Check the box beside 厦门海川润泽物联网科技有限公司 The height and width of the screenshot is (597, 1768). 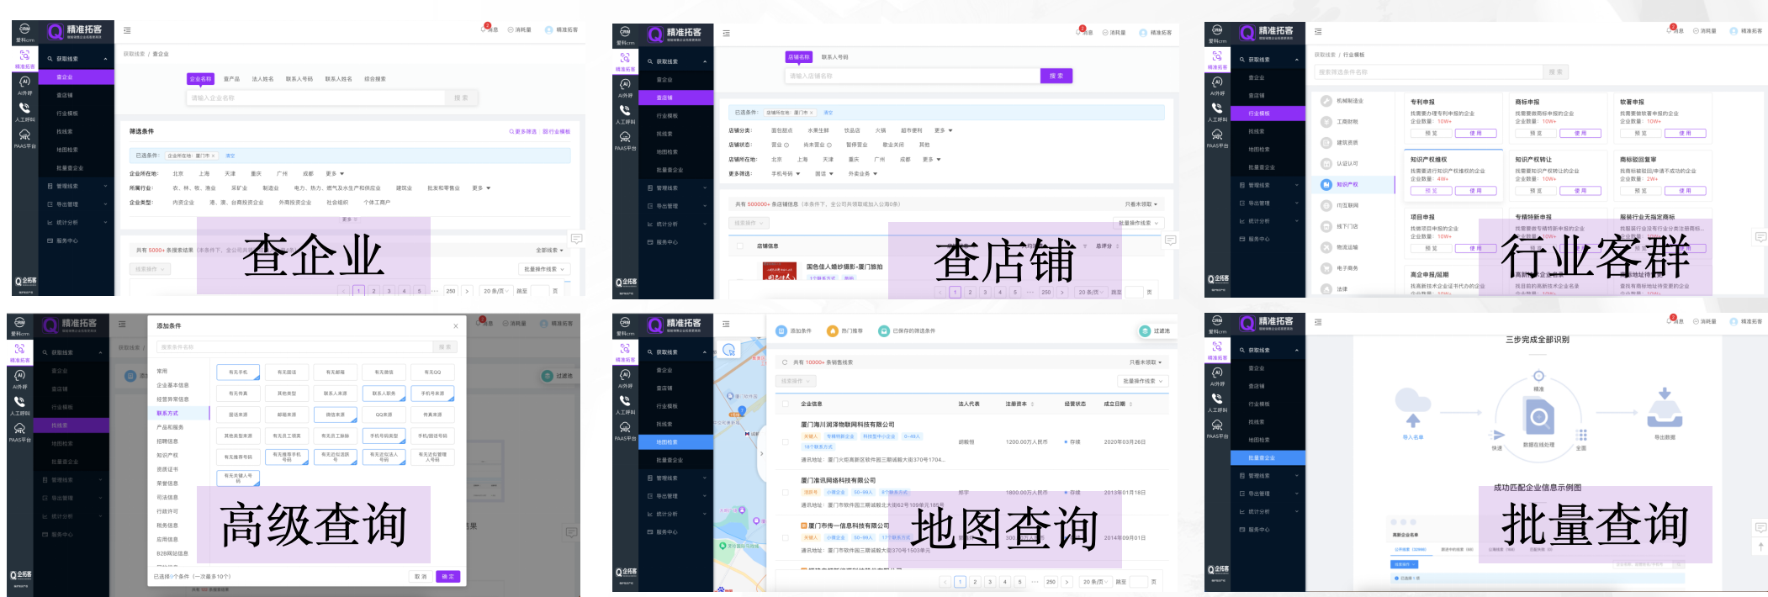click(786, 441)
